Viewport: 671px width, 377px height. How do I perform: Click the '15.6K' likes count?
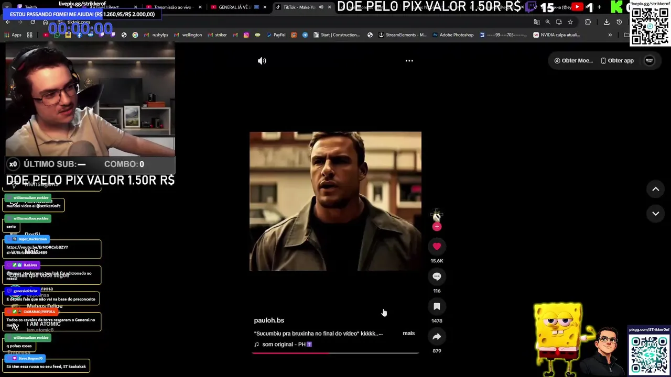pyautogui.click(x=437, y=261)
